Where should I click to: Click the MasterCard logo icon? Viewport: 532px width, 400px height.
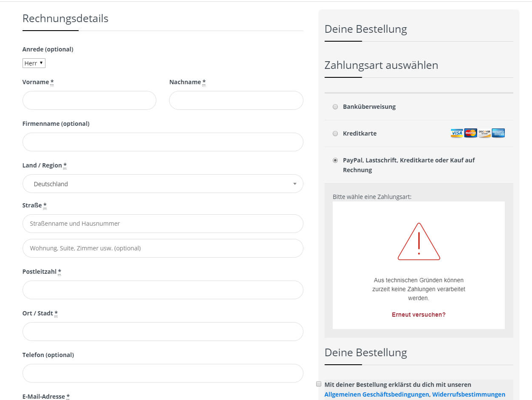[471, 133]
